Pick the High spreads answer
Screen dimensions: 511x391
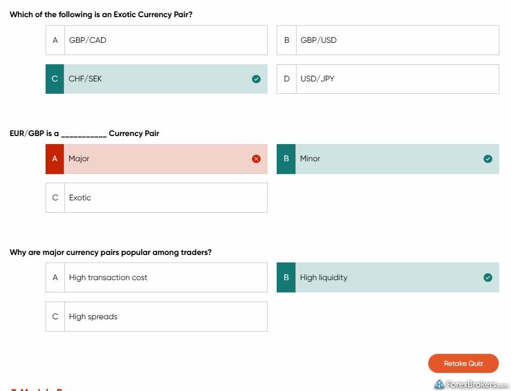pos(157,317)
